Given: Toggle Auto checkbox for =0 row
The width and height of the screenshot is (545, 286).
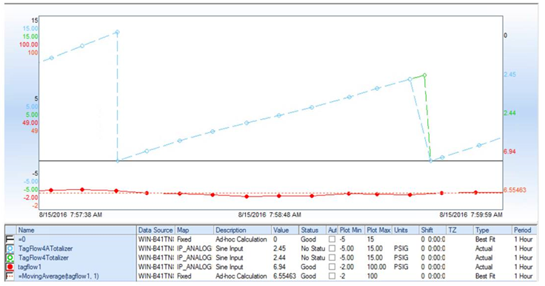Looking at the screenshot, I should pyautogui.click(x=332, y=239).
